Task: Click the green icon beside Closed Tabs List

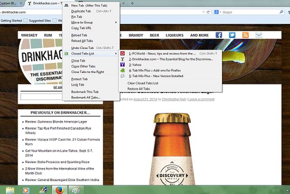Action: 67,53
